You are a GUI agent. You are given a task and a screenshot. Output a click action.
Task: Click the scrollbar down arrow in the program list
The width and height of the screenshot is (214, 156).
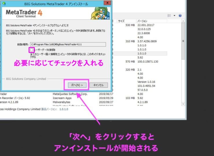pyautogui.click(x=183, y=104)
